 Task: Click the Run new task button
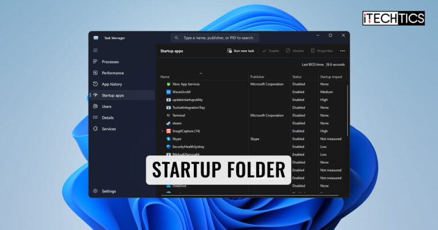240,51
